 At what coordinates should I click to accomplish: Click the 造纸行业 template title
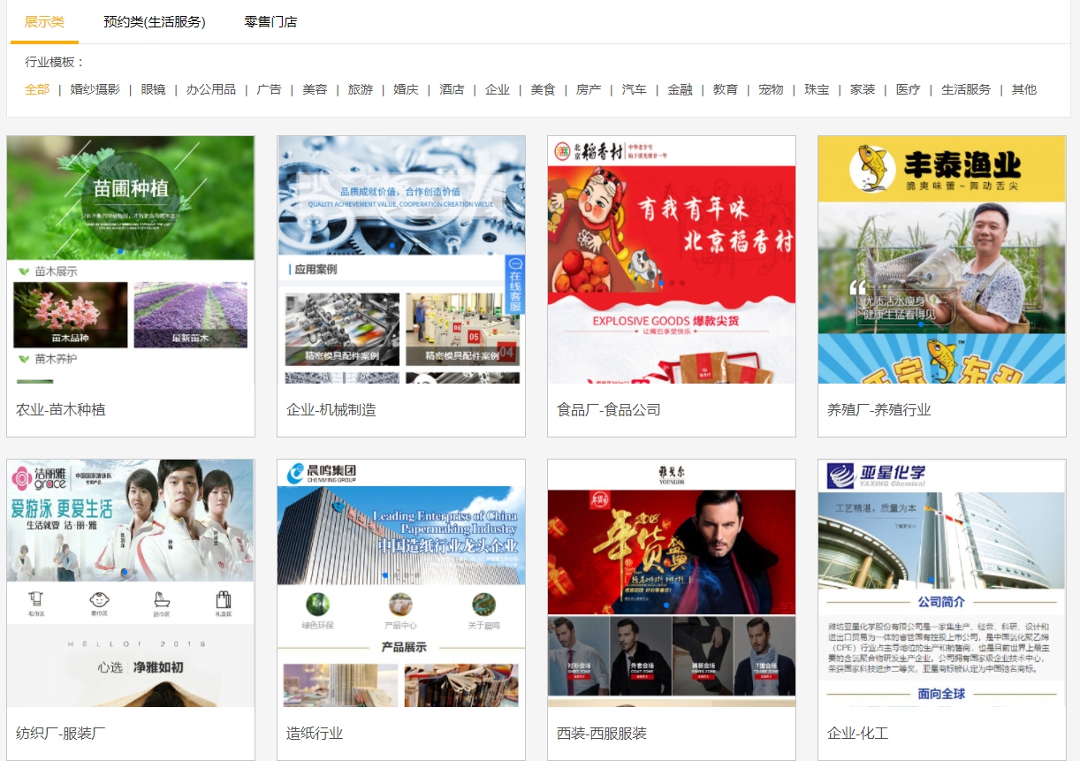point(315,734)
